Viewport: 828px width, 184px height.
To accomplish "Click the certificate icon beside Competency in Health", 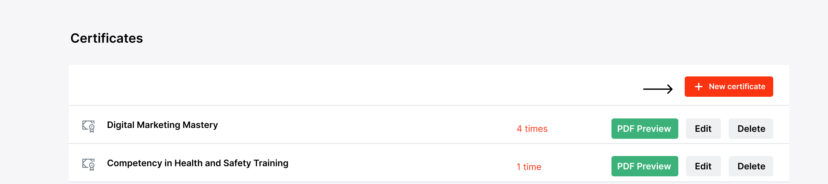I will 89,164.
